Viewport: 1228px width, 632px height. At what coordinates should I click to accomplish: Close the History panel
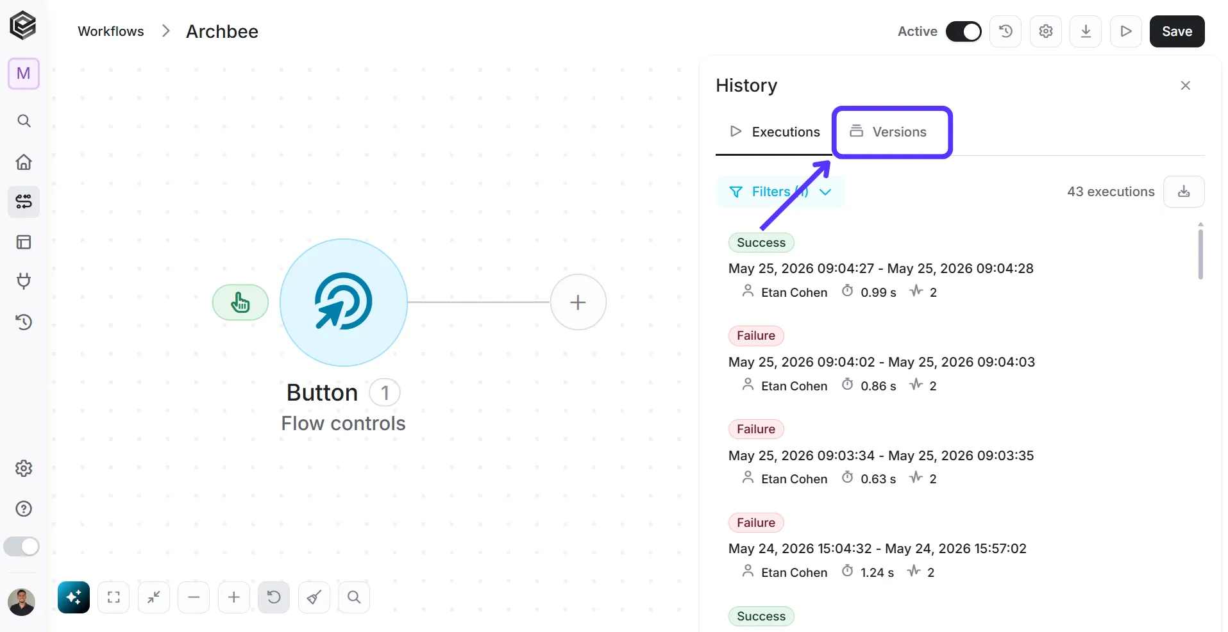point(1186,86)
